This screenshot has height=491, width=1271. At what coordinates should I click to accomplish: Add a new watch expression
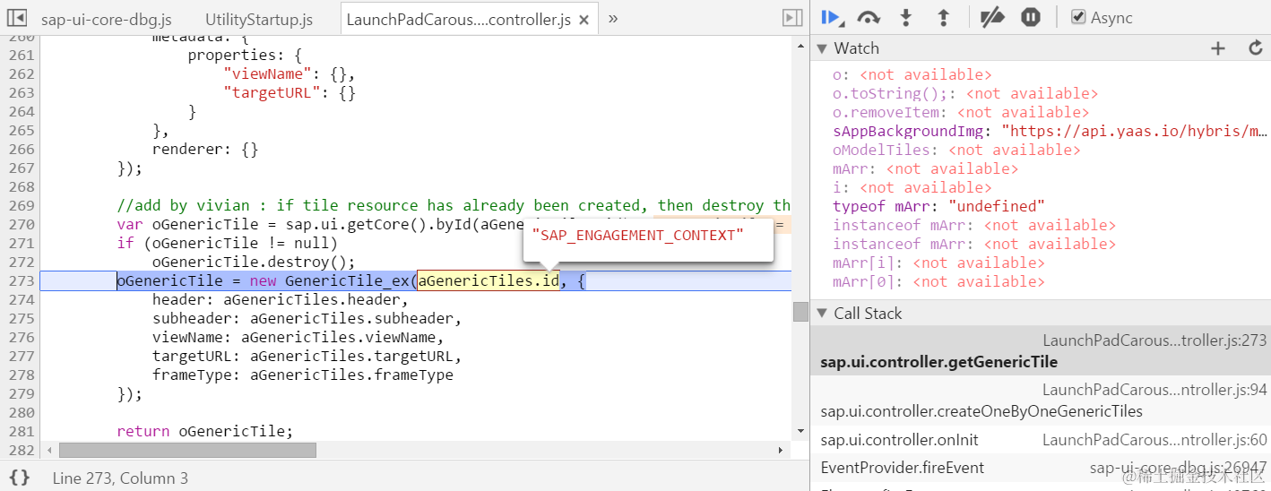pos(1217,48)
